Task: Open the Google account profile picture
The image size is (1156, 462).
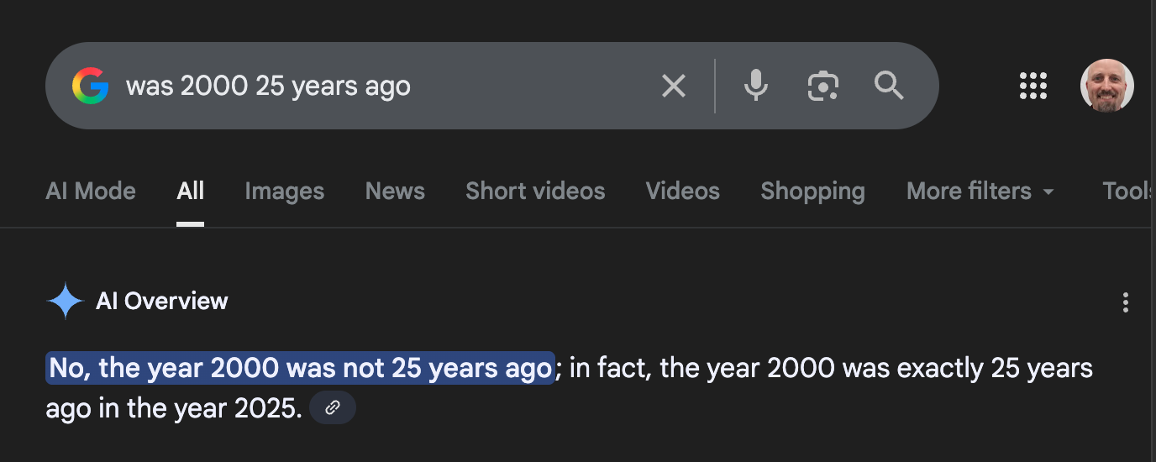Action: click(x=1106, y=86)
